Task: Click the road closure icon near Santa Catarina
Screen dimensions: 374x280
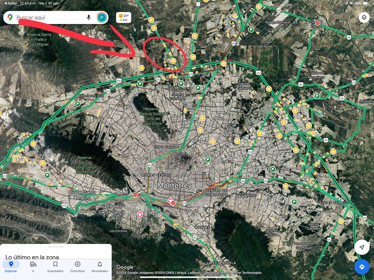Action: pyautogui.click(x=135, y=195)
